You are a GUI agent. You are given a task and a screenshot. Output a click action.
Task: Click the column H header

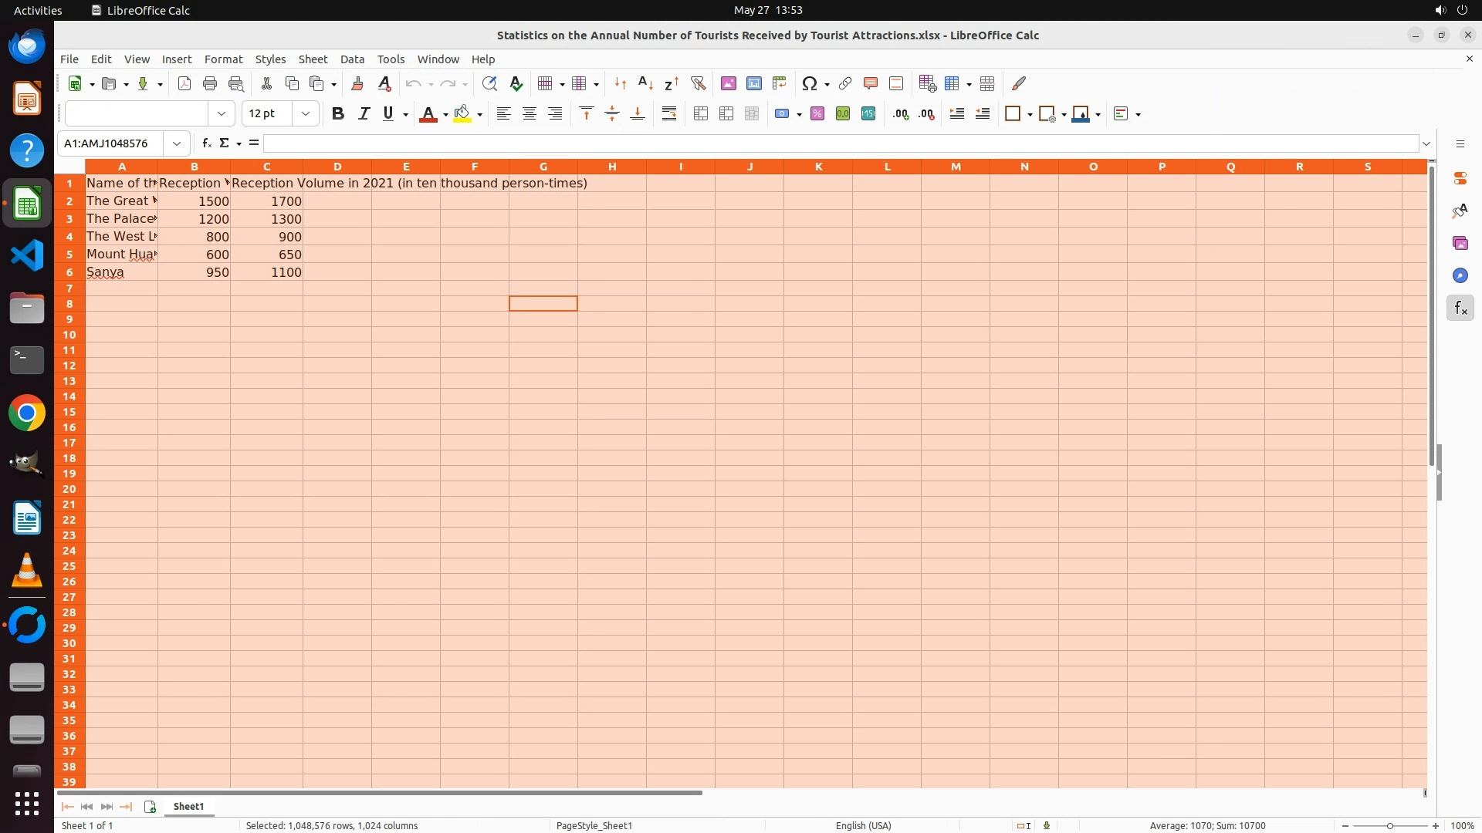click(x=611, y=167)
